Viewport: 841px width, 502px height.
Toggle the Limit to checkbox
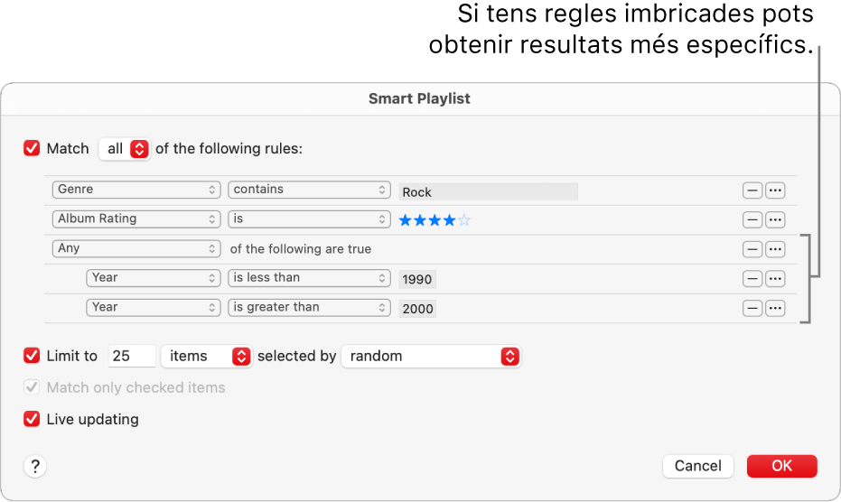tap(32, 356)
